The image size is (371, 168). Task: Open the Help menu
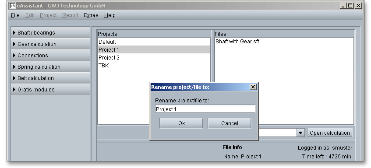tap(110, 15)
